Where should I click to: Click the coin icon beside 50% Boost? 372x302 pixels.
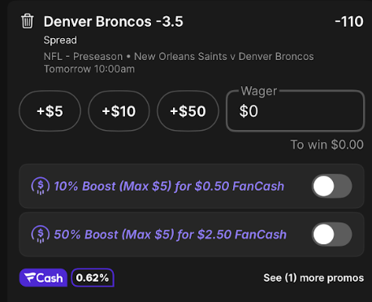coord(41,235)
